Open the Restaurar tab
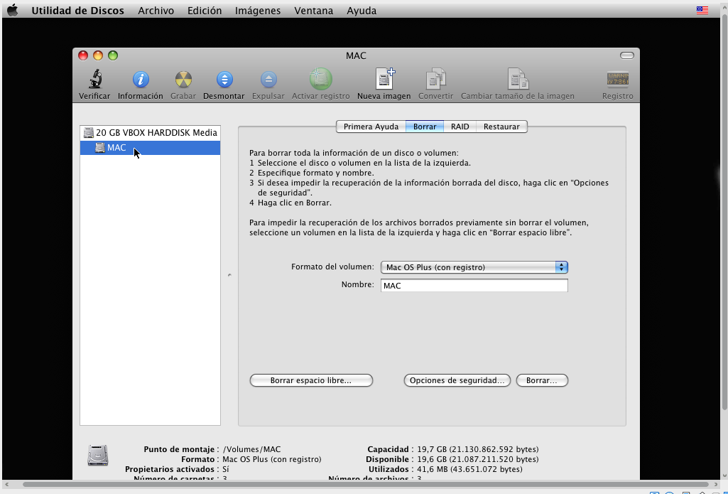 coord(501,127)
